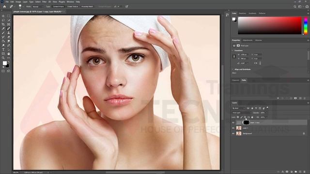
Task: Pick a color in the color field
Action: [270, 26]
